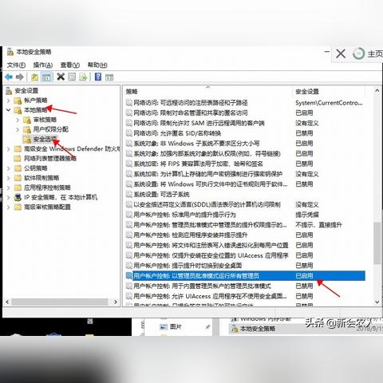Expand 高级安全 Windows Defender 防火墙 node
This screenshot has width=383, height=383.
tap(9, 149)
